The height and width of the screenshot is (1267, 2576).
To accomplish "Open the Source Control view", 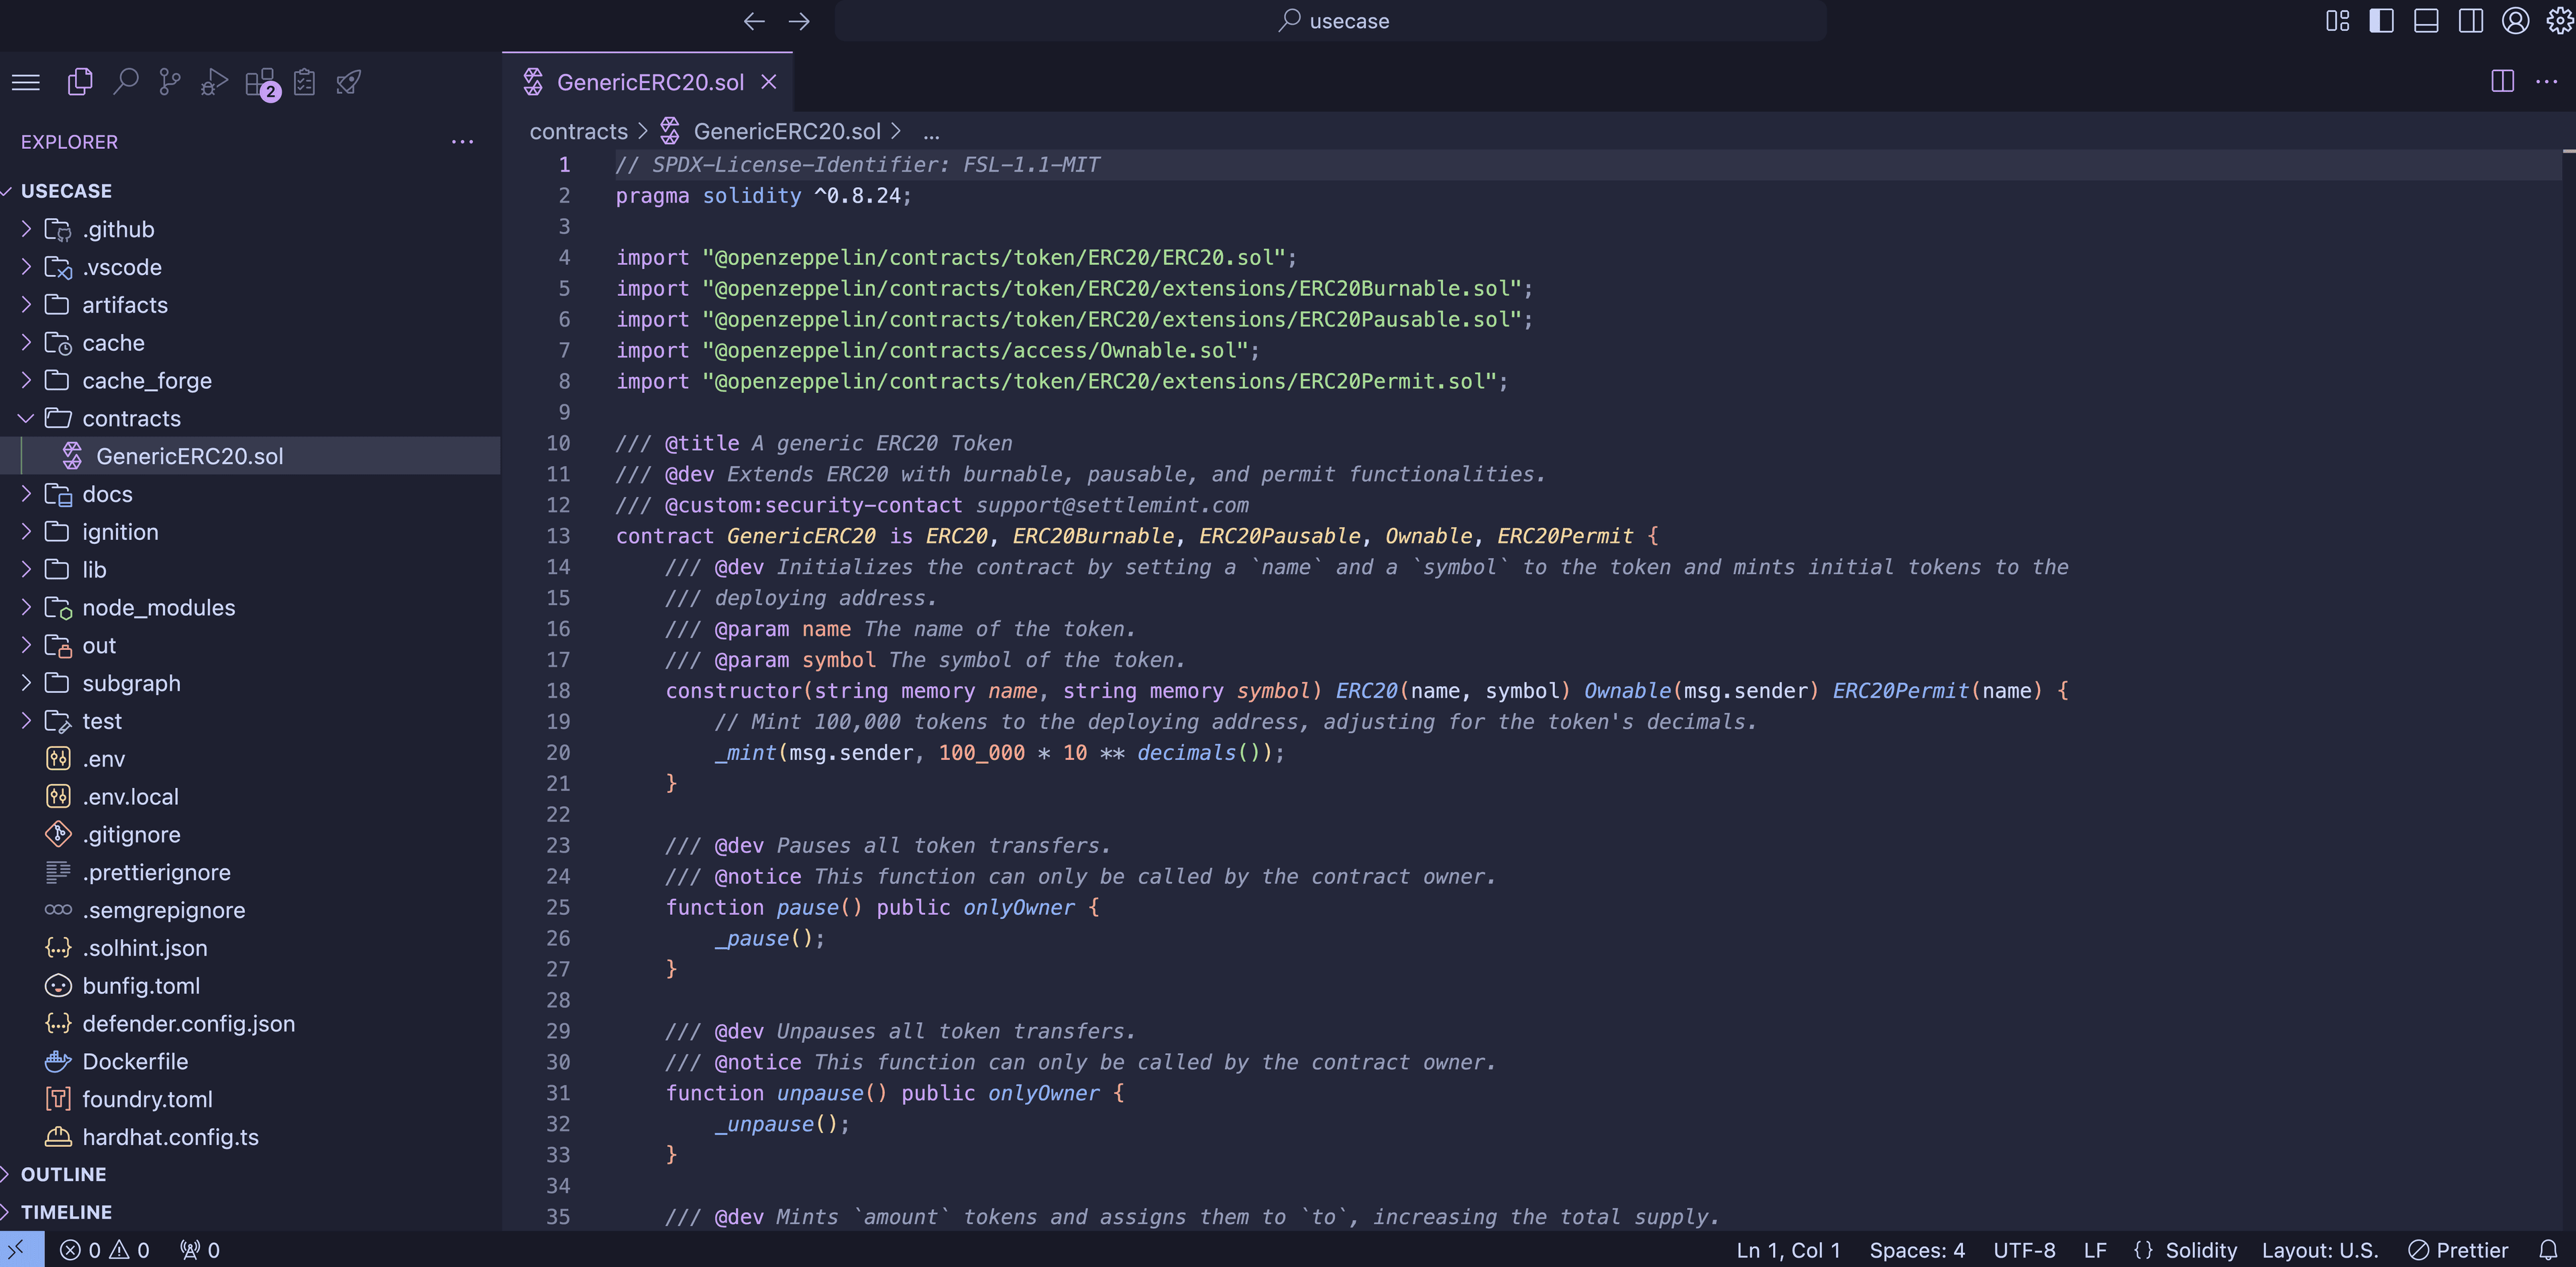I will [x=170, y=82].
